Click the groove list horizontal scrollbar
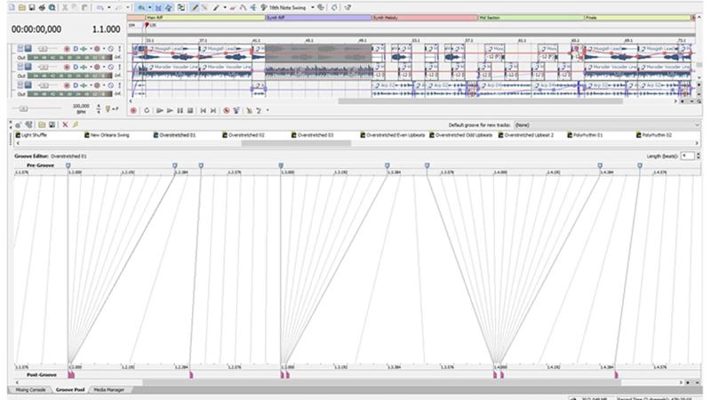711x400 pixels. tap(296, 143)
